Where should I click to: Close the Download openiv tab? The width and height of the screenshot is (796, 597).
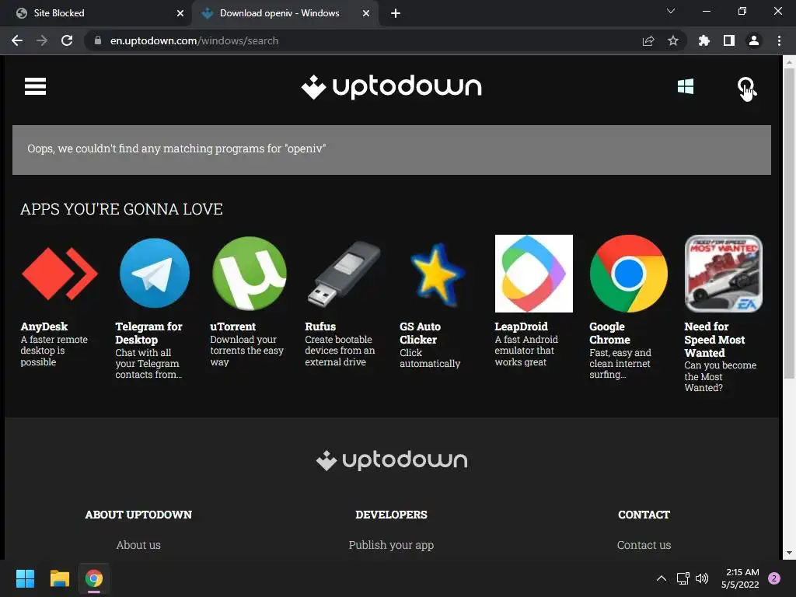(366, 13)
